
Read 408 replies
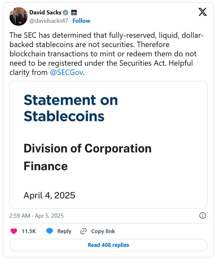coord(108,245)
